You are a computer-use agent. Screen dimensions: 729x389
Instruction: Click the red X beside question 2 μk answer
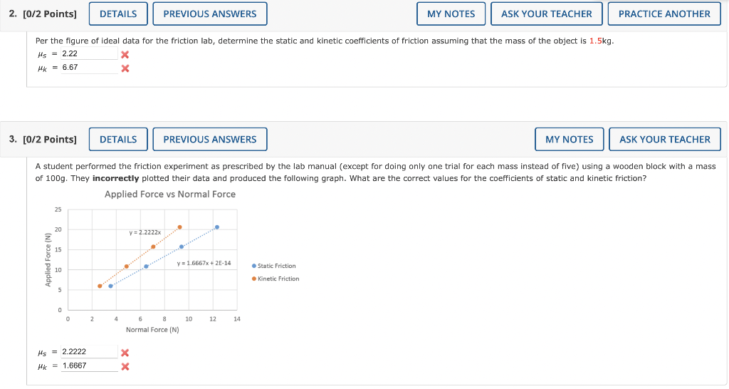tap(125, 69)
